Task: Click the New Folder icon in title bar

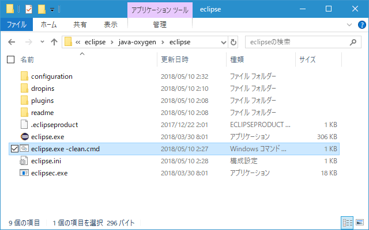Action: 42,9
